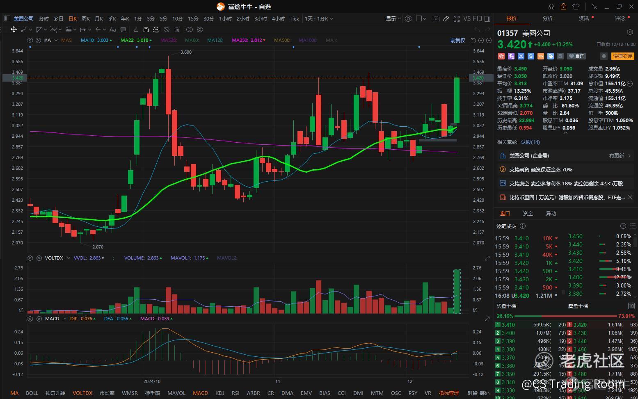This screenshot has width=638, height=399.
Task: Collapse the quote details chevron
Action: pos(565,133)
